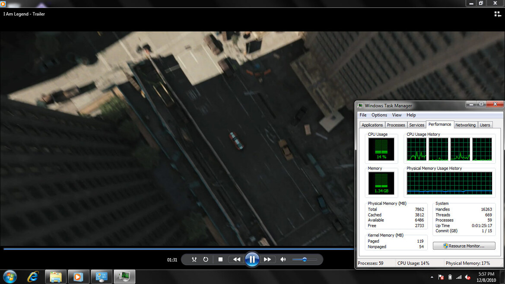Mute the media player volume
The image size is (505, 284).
coord(283,259)
